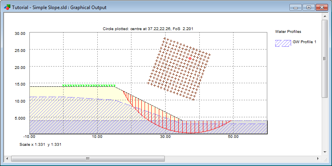332x166 pixels.
Task: Click the vertical scrollbar thumb
Action: (325, 59)
